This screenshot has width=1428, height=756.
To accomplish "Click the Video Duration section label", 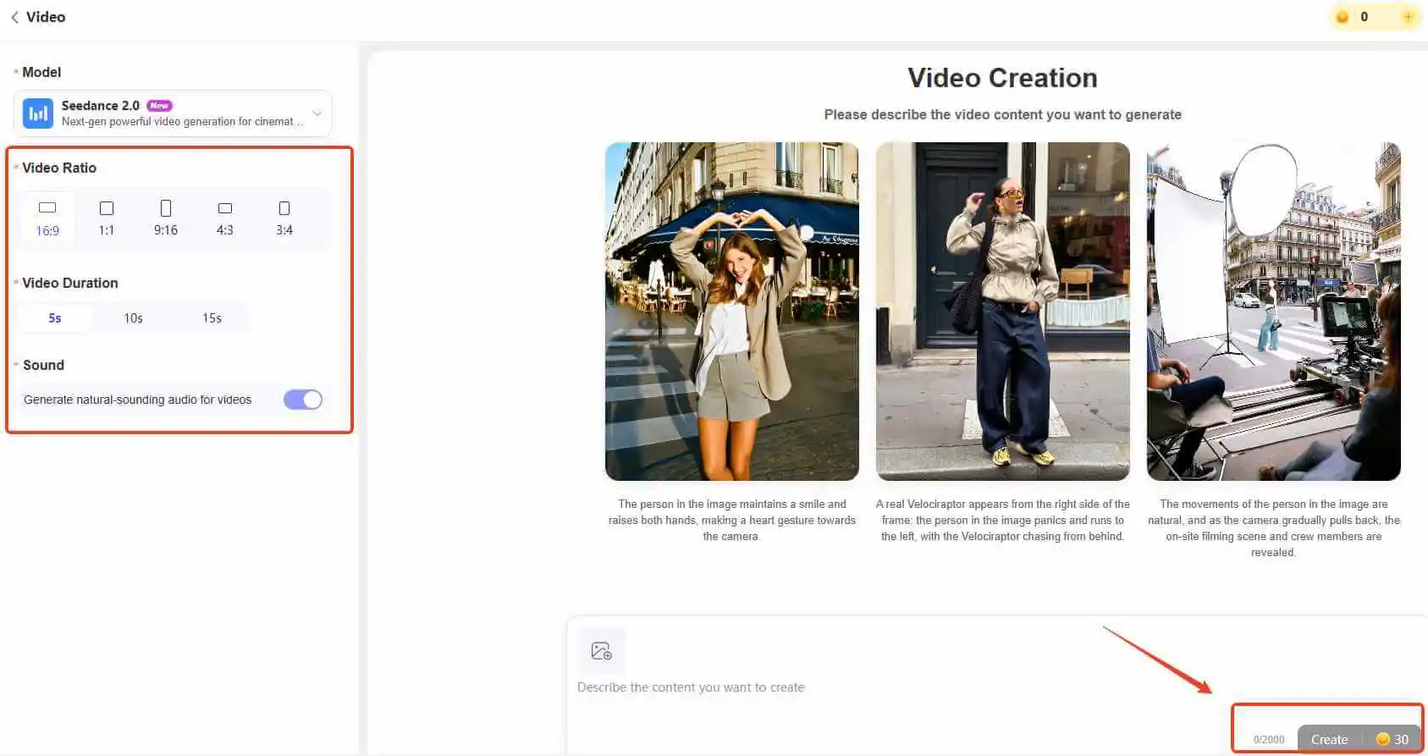I will tap(70, 283).
